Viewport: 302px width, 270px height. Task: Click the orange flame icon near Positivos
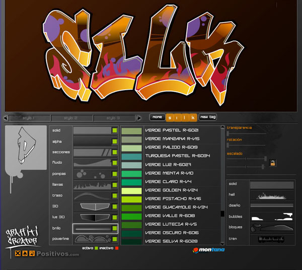[x=25, y=253]
